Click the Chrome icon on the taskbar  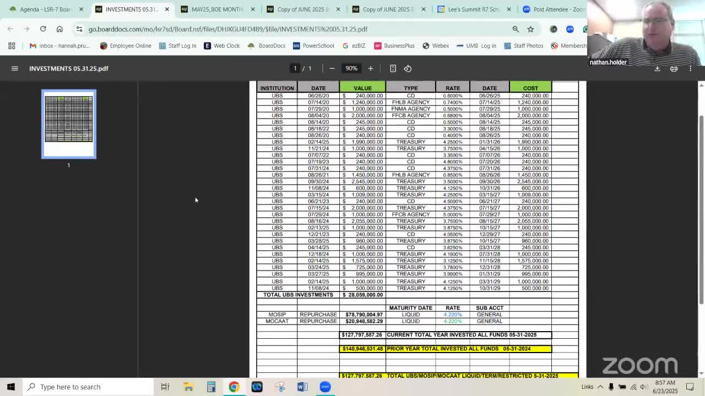234,387
